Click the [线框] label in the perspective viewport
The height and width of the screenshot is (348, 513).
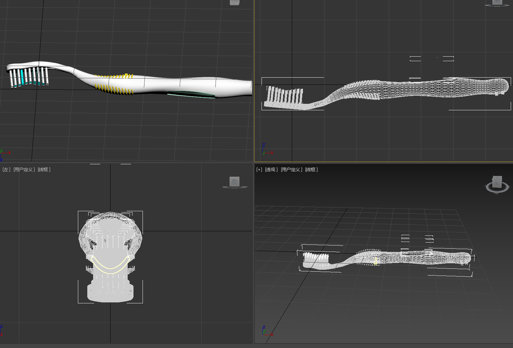pyautogui.click(x=311, y=169)
